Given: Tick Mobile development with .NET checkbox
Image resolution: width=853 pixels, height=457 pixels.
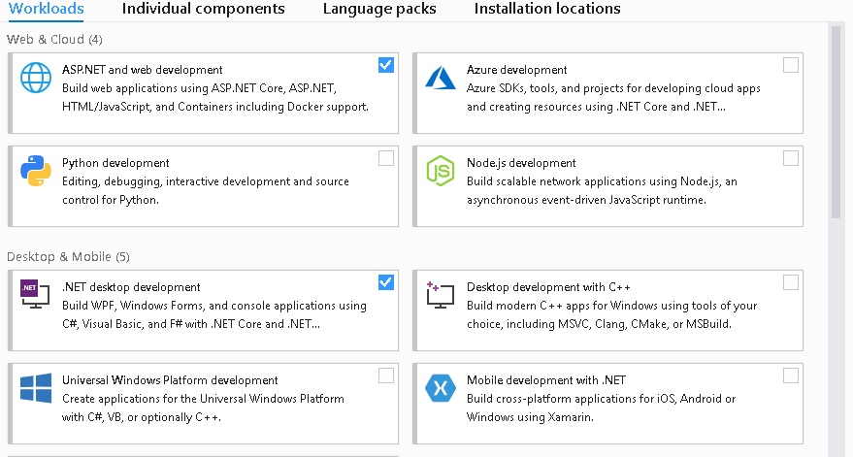Looking at the screenshot, I should coord(791,375).
